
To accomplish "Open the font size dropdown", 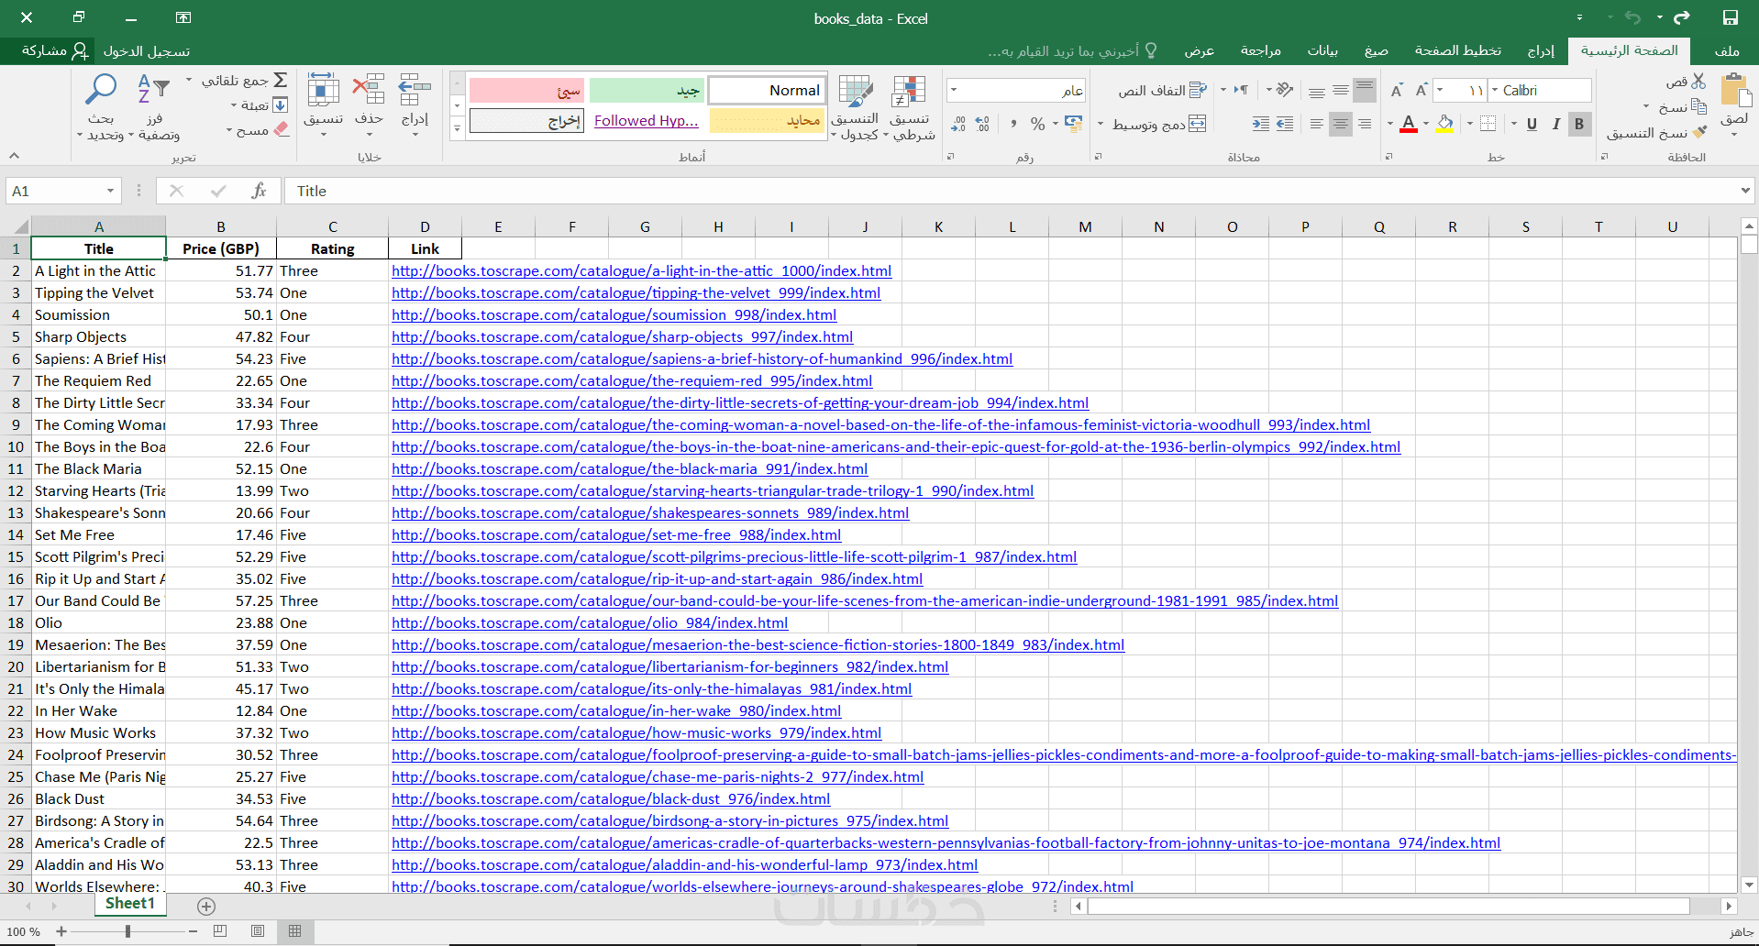I will point(1440,90).
